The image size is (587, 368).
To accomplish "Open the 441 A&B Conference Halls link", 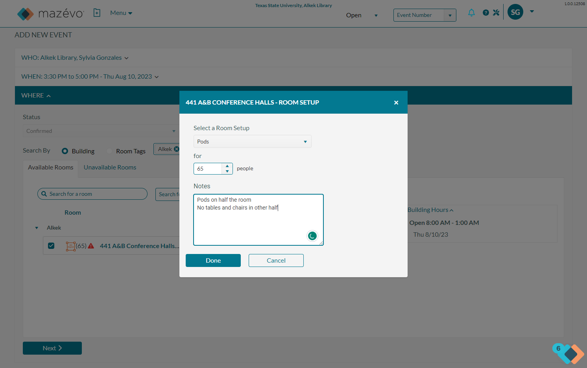I will pos(140,246).
